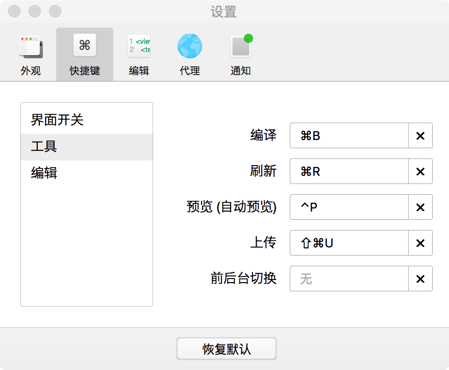449x370 pixels.
Task: Click the 上传 shortcut field showing ⇧⌘U
Action: [349, 243]
